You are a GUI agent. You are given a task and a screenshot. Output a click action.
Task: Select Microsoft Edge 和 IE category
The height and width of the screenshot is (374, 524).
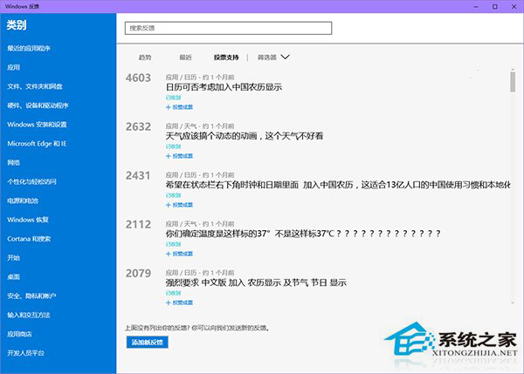[37, 144]
